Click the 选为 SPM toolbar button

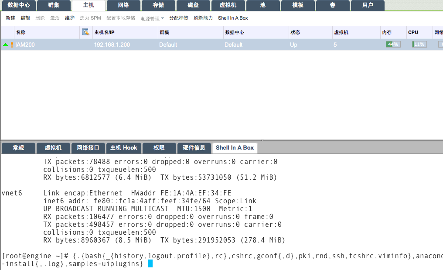[90, 18]
